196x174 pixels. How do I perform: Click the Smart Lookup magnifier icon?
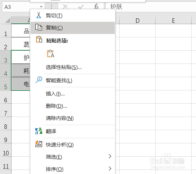[39, 80]
